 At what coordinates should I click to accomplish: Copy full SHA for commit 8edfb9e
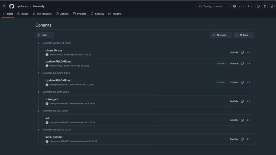242,101
